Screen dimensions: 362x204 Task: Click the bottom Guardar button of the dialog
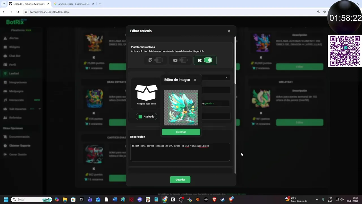click(180, 180)
